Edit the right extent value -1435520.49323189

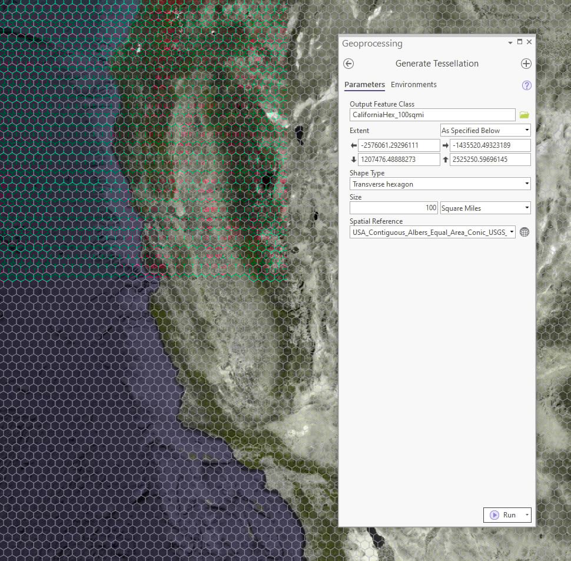490,145
